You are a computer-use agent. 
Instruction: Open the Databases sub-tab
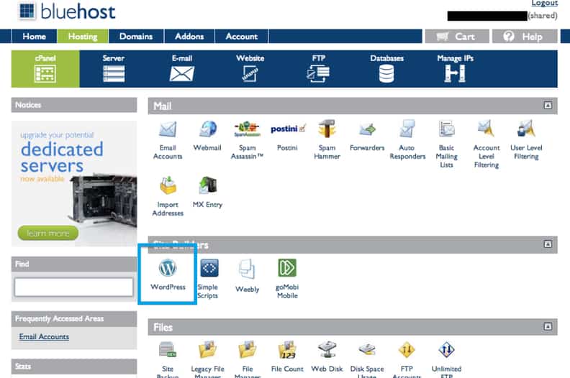click(x=386, y=68)
